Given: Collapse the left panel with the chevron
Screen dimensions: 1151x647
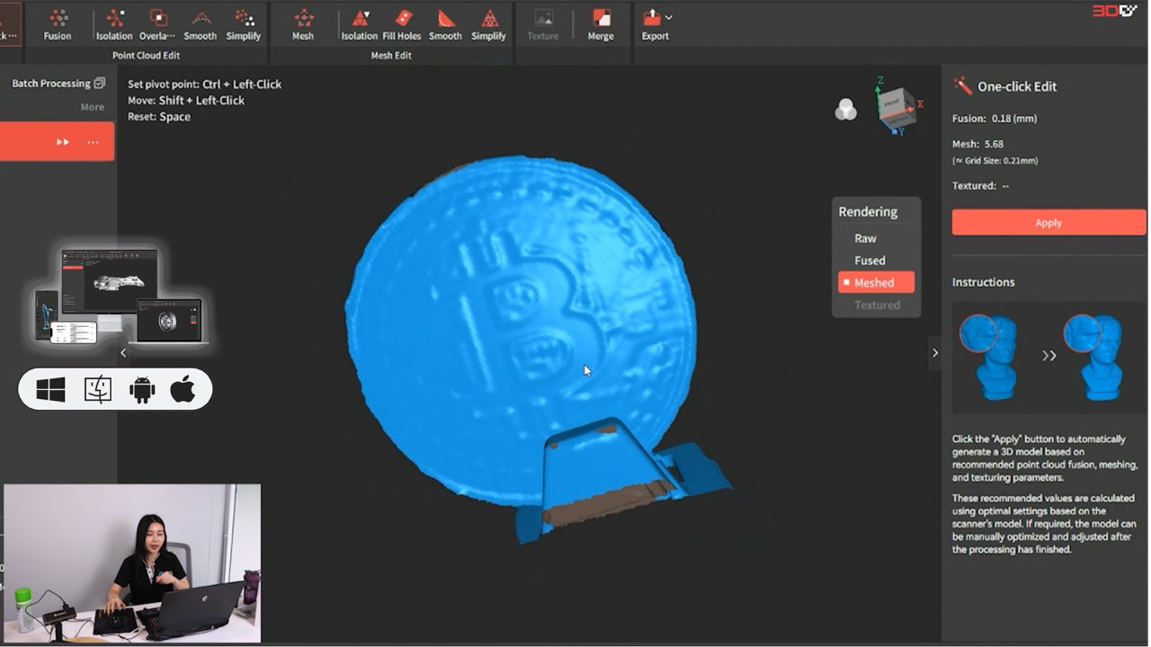Looking at the screenshot, I should click(x=123, y=353).
